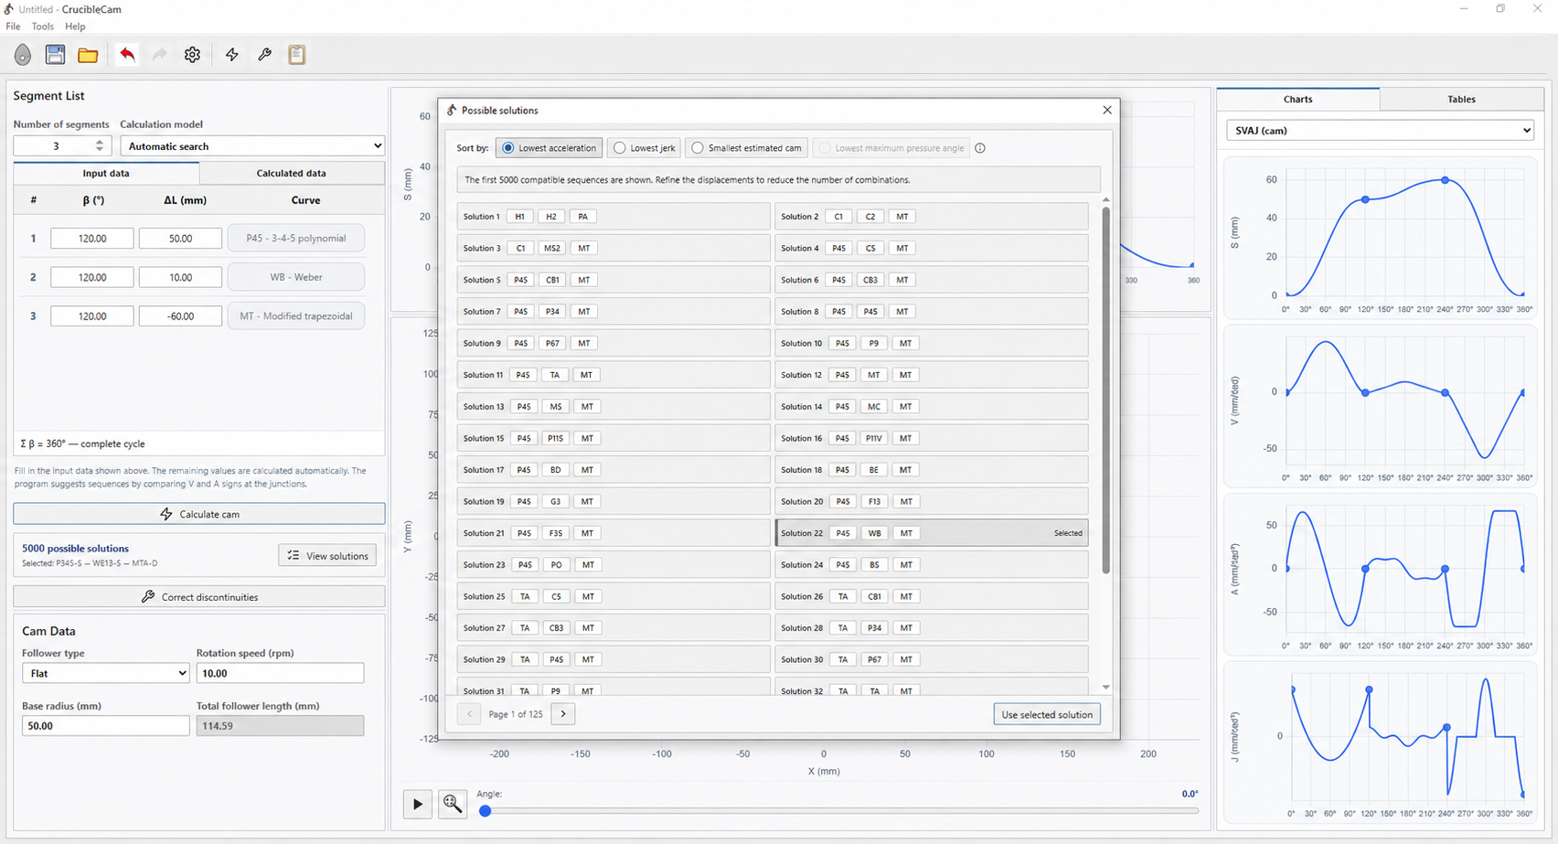Switch to the Calculated data tab
This screenshot has height=844, width=1558.
click(x=292, y=173)
